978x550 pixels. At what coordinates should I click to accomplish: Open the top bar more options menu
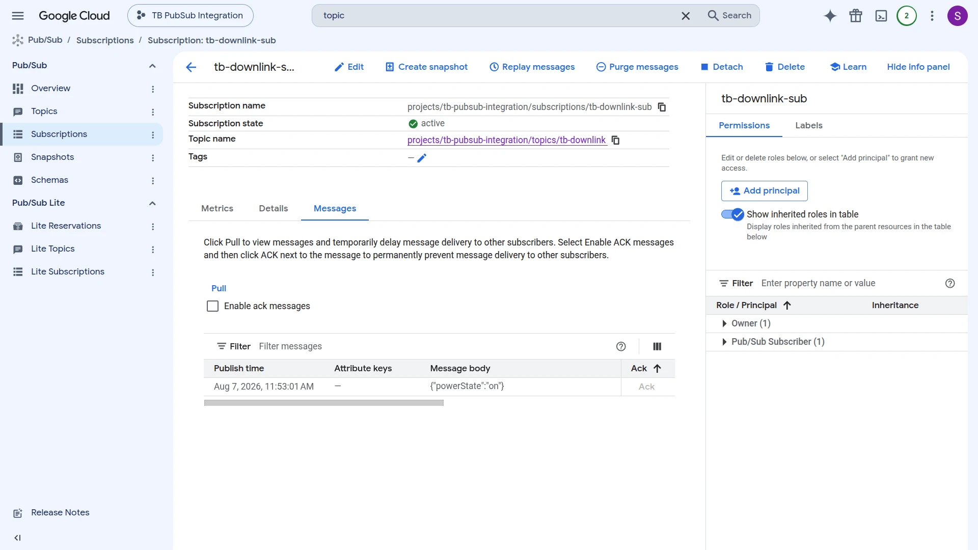[x=932, y=16]
